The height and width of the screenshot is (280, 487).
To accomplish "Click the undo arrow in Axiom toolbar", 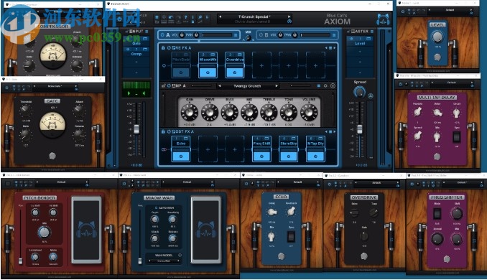I will 171,17.
